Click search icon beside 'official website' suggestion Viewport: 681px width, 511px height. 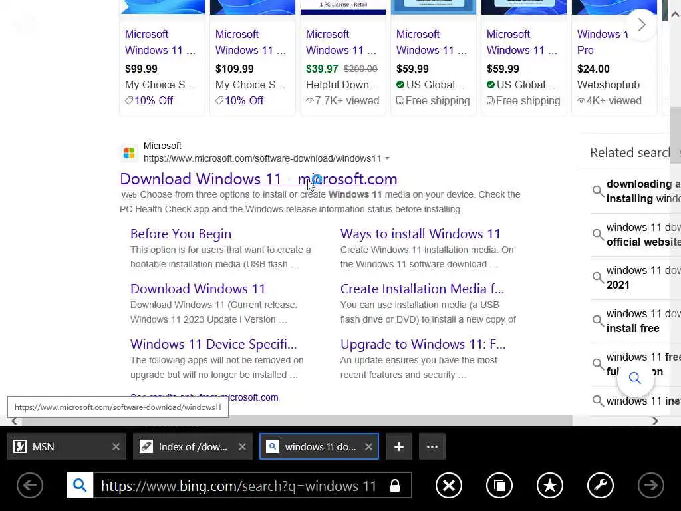(x=598, y=234)
